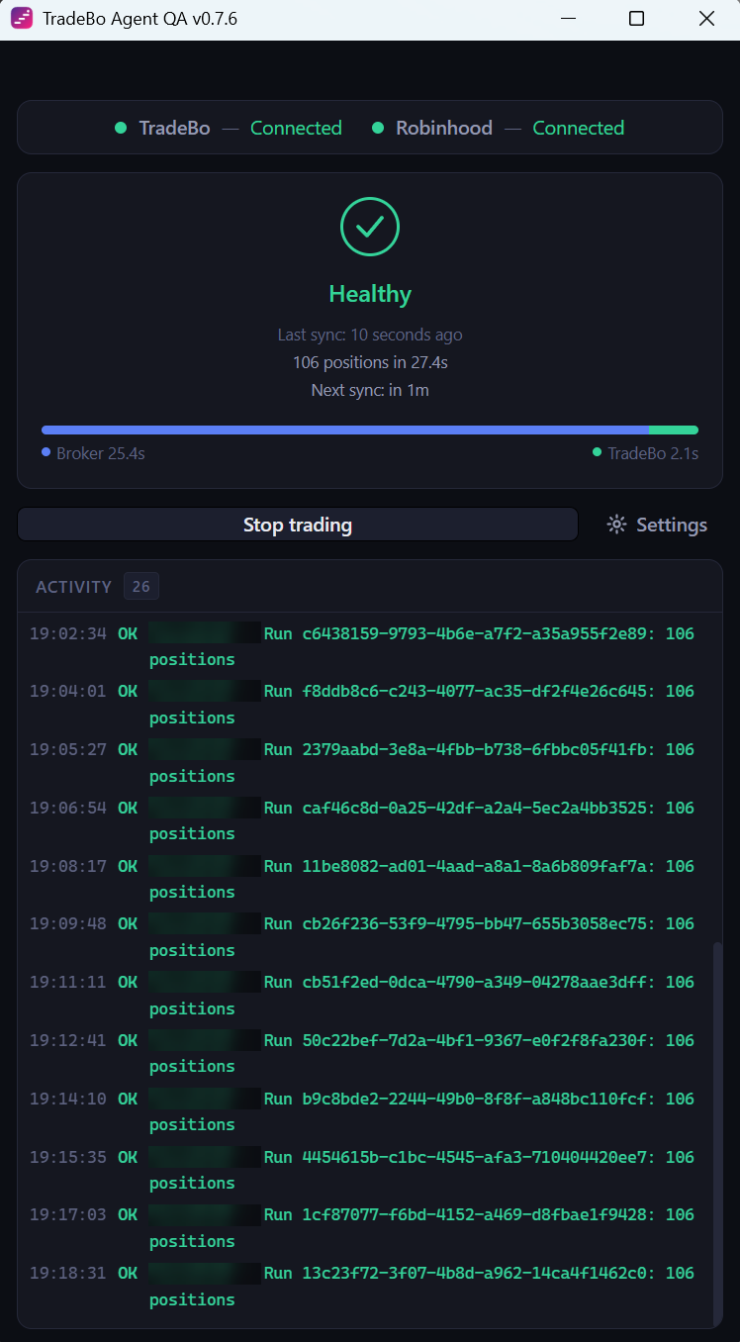Click the 19:05:27 timestamp
The width and height of the screenshot is (740, 1342).
click(x=67, y=749)
